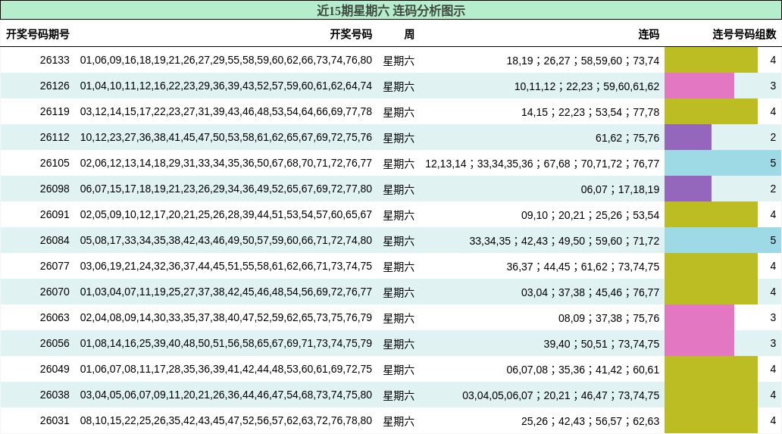Click group count 4 in row 26038

773,395
